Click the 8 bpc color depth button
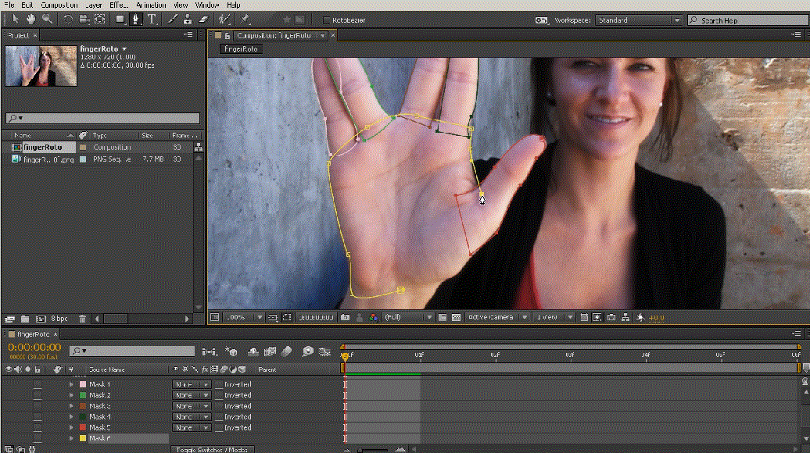Image resolution: width=810 pixels, height=453 pixels. pos(59,319)
